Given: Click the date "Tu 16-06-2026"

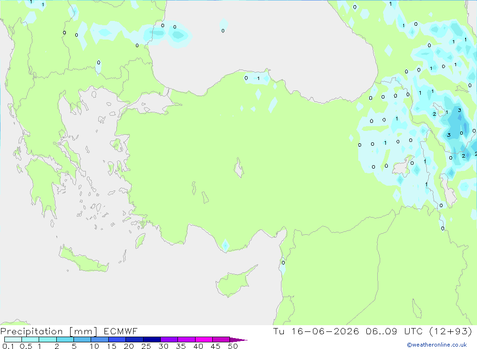Looking at the screenshot, I should [x=316, y=331].
